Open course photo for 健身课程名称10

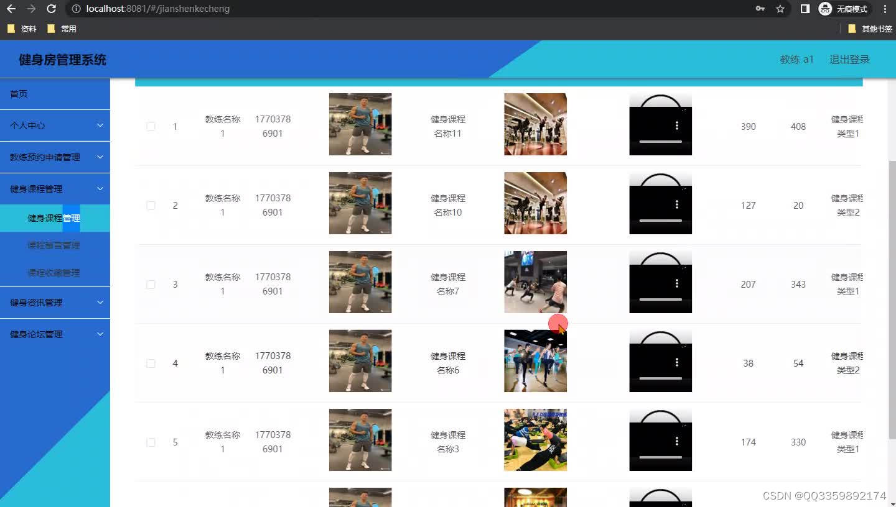click(x=536, y=203)
